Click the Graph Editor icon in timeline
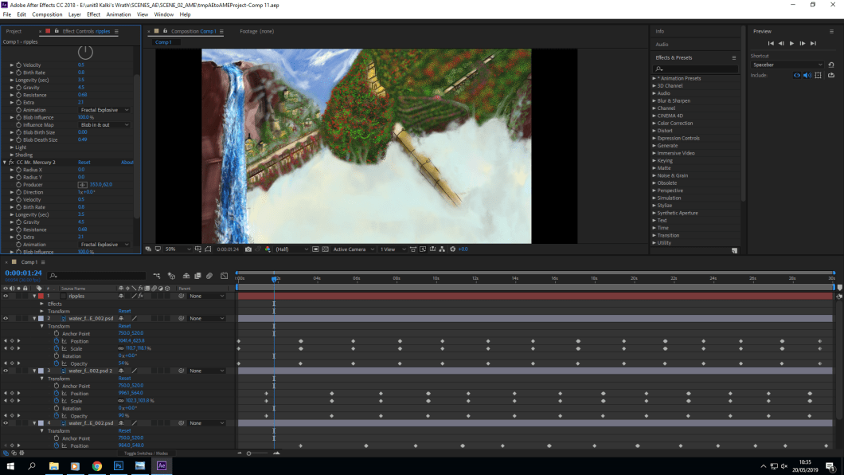 tap(224, 276)
